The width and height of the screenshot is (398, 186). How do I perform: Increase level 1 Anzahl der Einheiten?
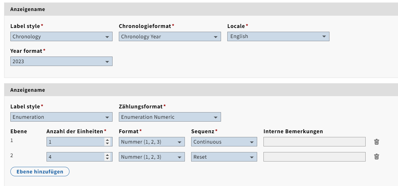coord(108,140)
